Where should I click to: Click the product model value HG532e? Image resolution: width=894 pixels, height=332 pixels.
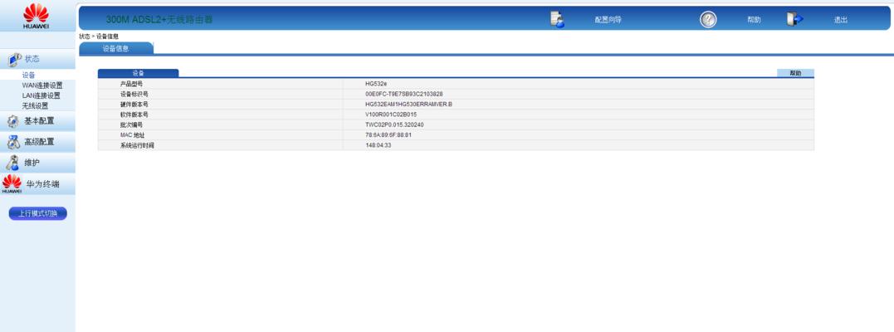376,84
